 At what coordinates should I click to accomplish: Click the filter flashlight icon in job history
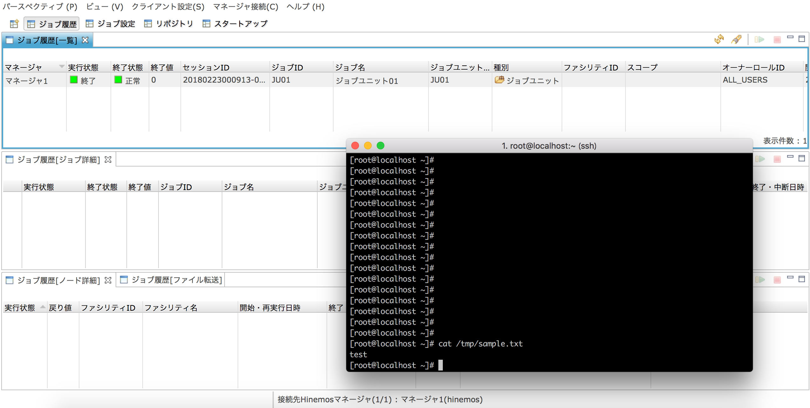(x=736, y=39)
